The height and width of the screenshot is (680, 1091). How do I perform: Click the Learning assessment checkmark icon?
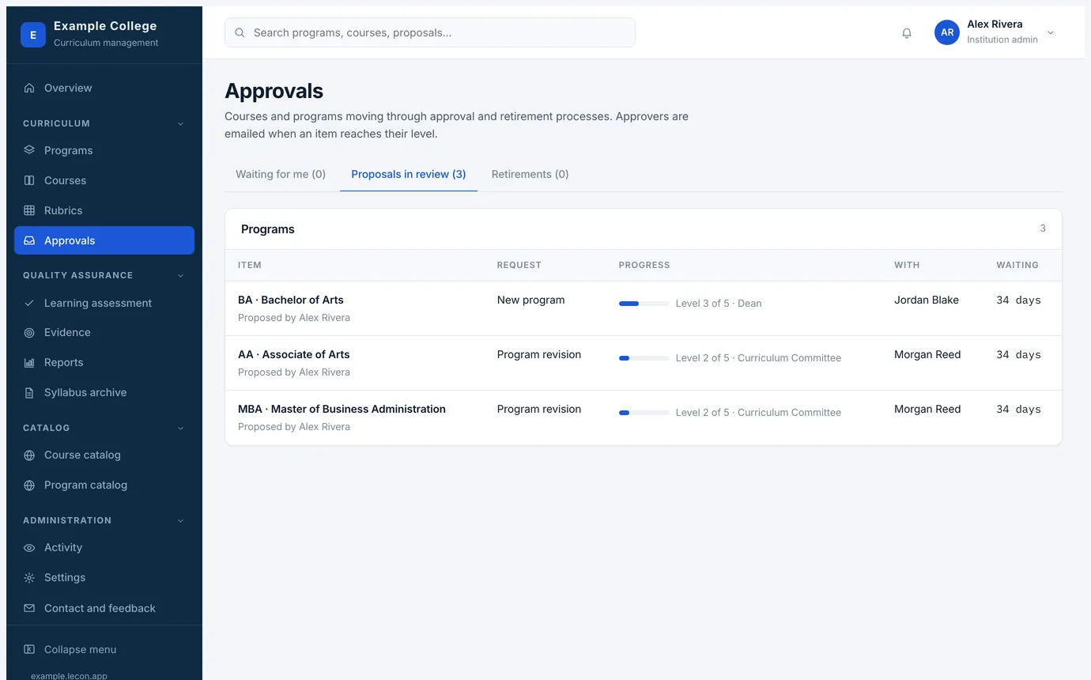(x=29, y=303)
